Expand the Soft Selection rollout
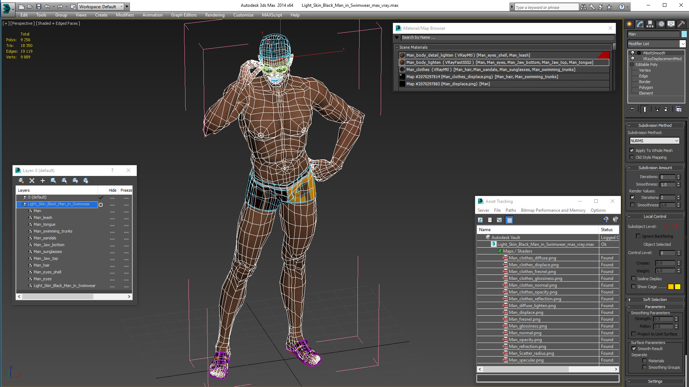 pyautogui.click(x=655, y=300)
